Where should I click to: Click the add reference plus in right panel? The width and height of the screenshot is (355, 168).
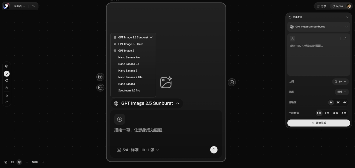click(293, 39)
